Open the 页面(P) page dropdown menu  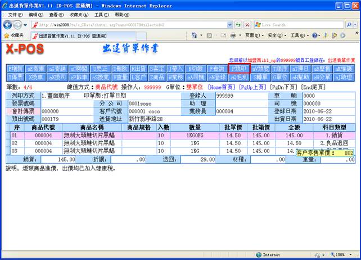pyautogui.click(x=252, y=35)
